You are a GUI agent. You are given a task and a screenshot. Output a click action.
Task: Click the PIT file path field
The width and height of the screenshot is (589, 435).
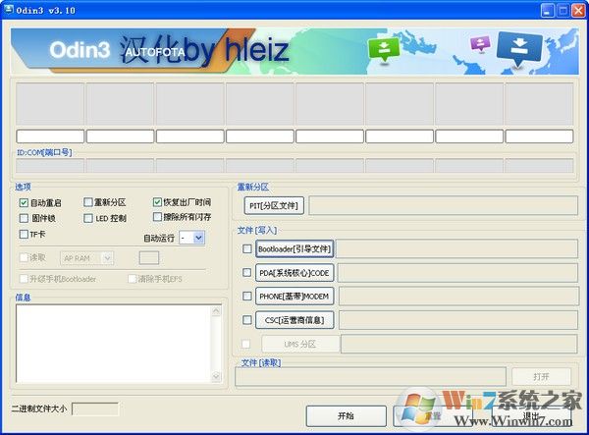pyautogui.click(x=443, y=205)
